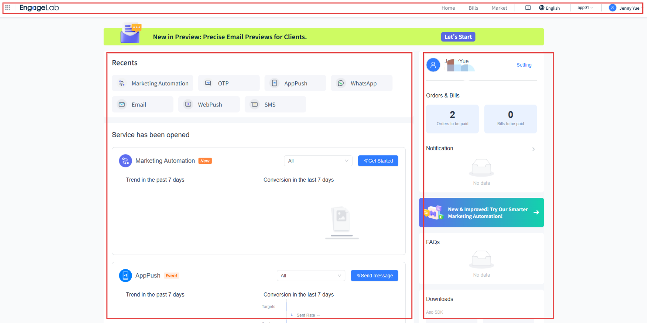
Task: Click the Marketing Automation service card icon
Action: 125,161
